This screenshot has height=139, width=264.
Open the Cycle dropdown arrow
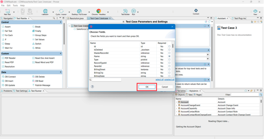(x=69, y=12)
